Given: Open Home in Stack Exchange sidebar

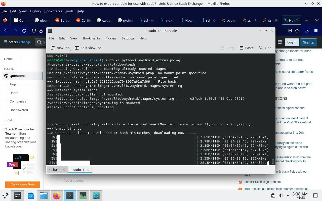Looking at the screenshot, I should click(8, 59).
